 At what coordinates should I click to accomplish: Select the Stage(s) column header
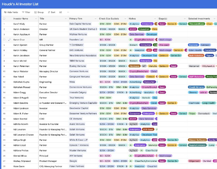163,18
